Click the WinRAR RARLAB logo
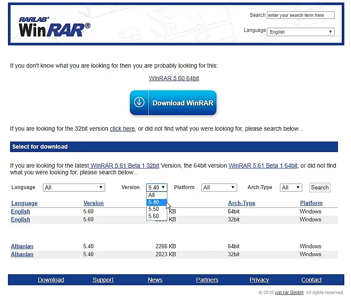 click(55, 27)
